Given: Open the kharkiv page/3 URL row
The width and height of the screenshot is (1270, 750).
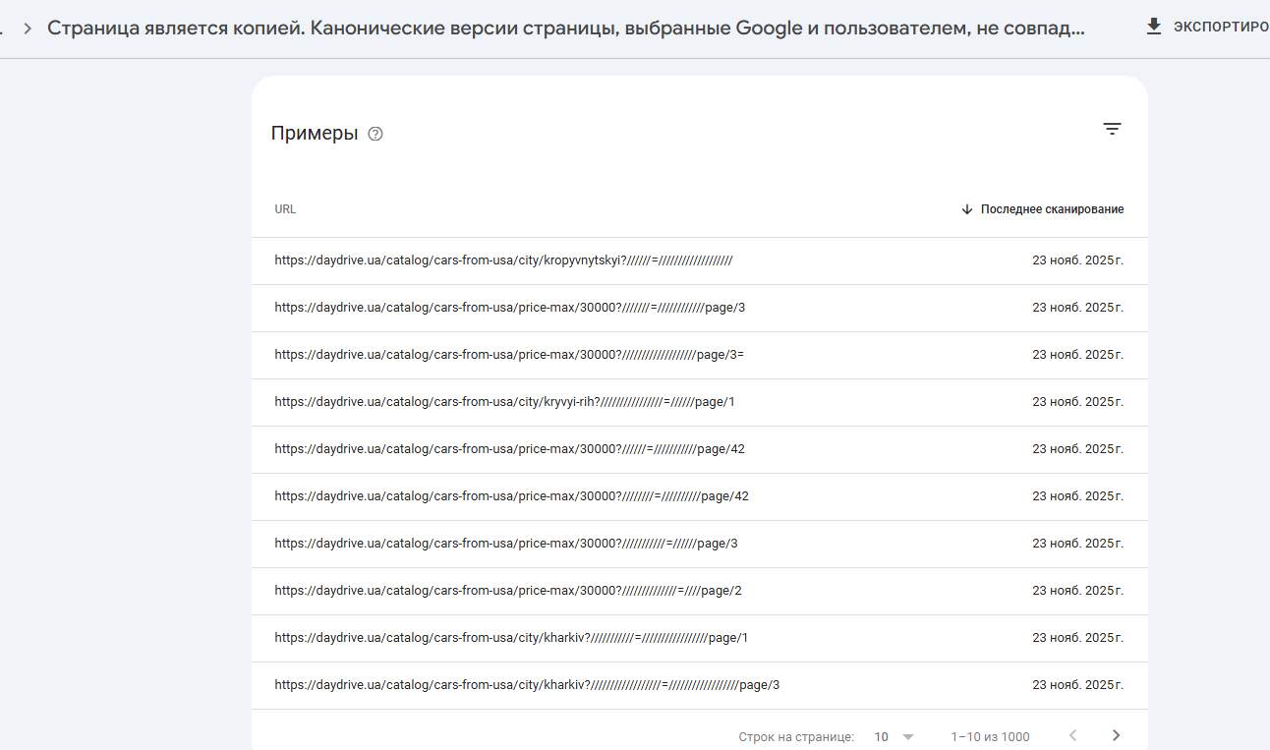Looking at the screenshot, I should (x=527, y=685).
